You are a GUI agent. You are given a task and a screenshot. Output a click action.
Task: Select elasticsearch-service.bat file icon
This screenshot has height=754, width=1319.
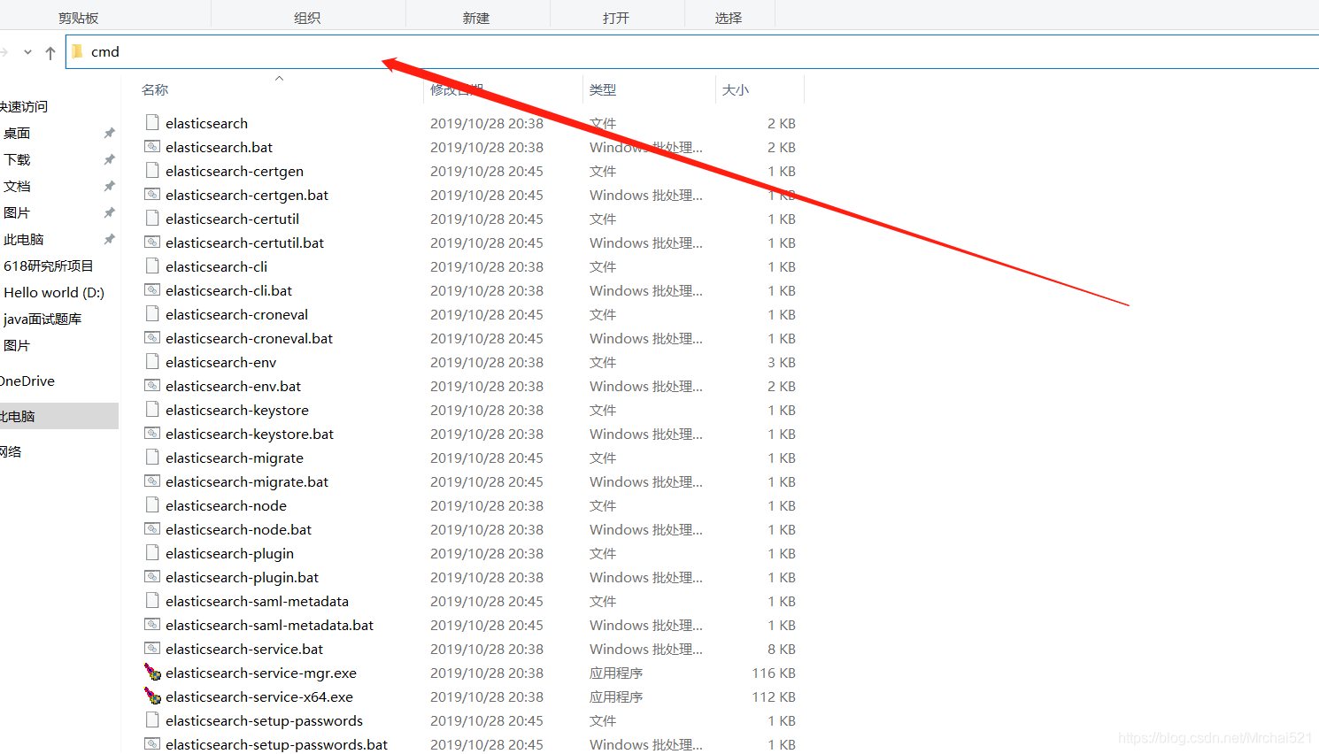click(152, 648)
